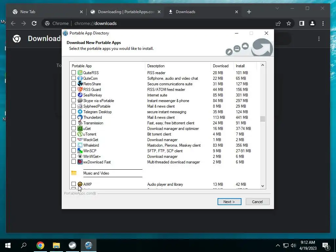Screen dimensions: 336x252
Task: Open downloads page more actions menu
Action: [x=319, y=39]
